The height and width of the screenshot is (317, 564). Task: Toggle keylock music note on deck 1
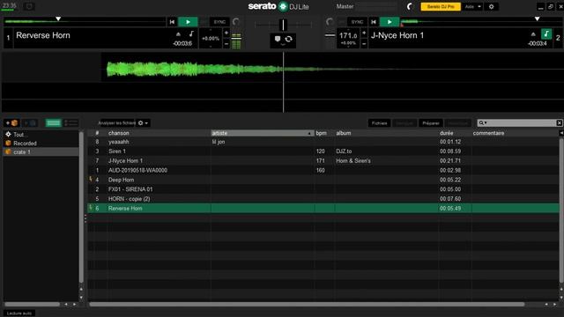(191, 33)
